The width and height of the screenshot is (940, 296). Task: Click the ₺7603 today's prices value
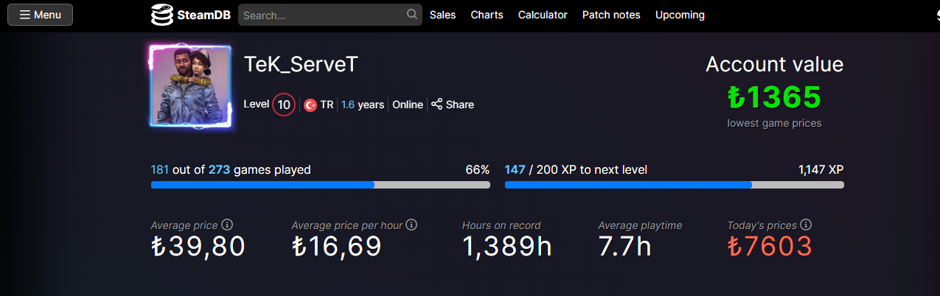pos(770,247)
